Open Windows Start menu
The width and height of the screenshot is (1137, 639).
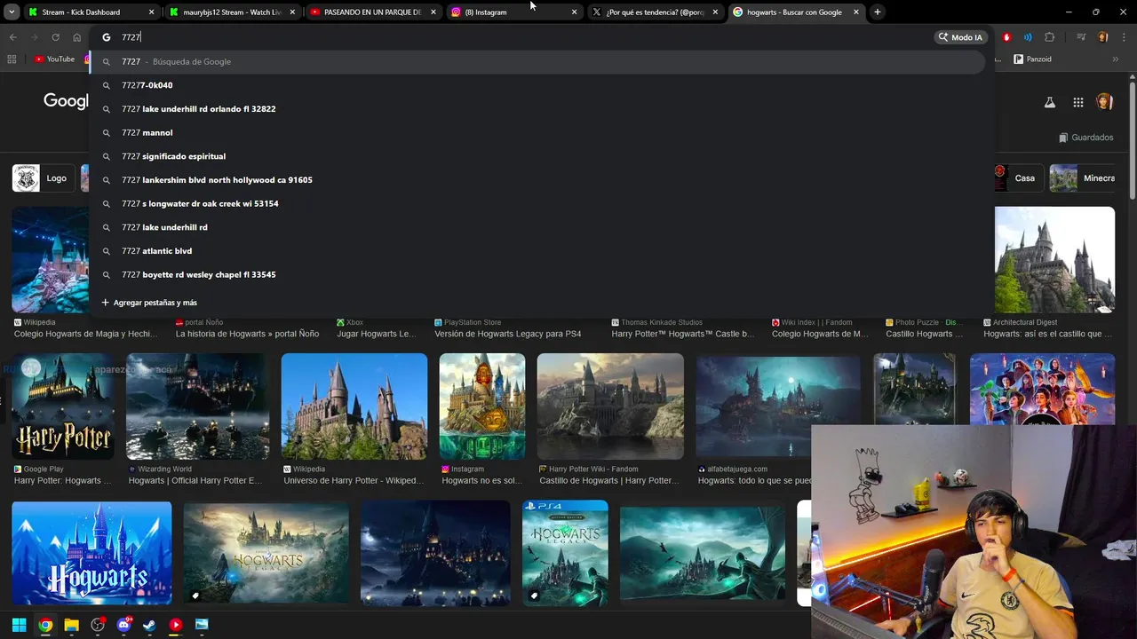tap(19, 625)
